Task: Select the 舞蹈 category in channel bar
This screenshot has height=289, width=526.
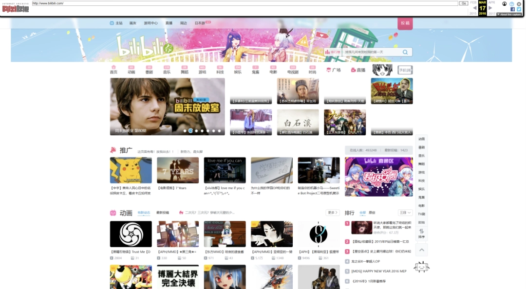Action: click(185, 70)
